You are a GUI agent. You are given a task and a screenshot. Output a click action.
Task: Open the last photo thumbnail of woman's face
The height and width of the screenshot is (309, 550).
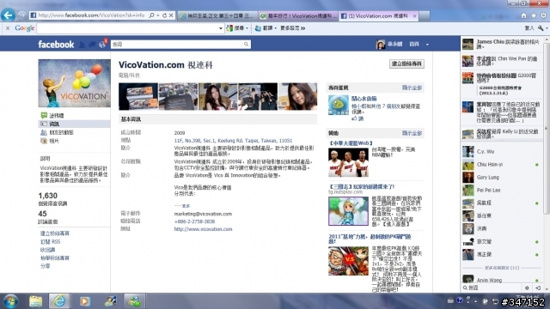[298, 96]
